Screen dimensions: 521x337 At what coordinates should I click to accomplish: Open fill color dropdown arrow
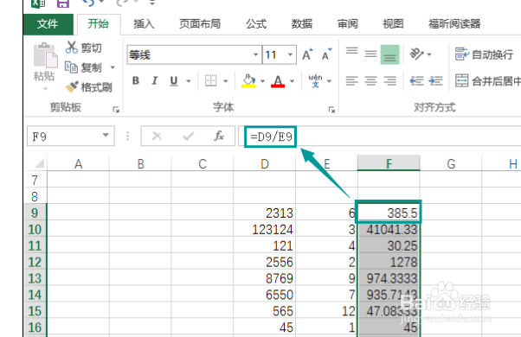tap(262, 81)
